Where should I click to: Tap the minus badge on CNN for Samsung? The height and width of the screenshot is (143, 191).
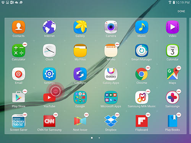coord(56,115)
